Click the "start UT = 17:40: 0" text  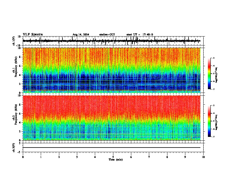(140, 35)
